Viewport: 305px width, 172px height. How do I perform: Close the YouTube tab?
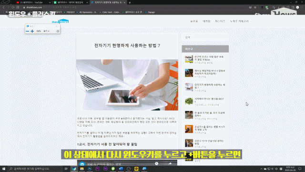[50, 2]
